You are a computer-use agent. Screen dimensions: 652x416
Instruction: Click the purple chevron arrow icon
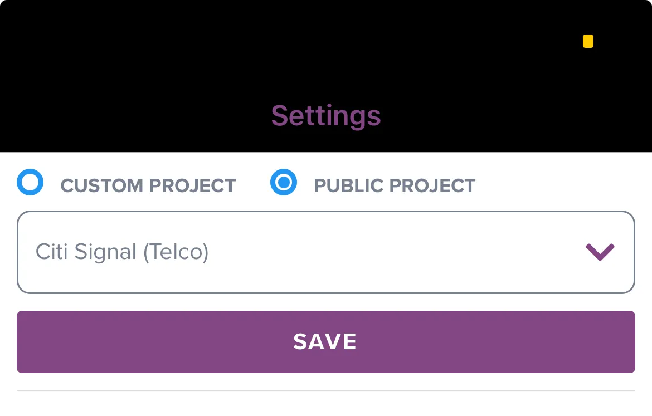pos(600,252)
